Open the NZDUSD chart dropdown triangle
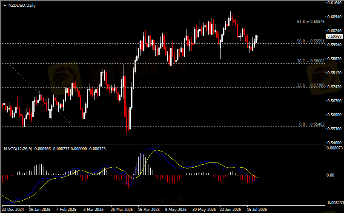 (x=5, y=6)
